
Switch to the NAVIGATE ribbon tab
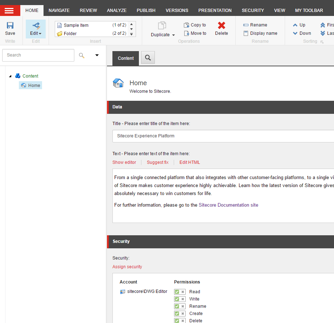59,11
